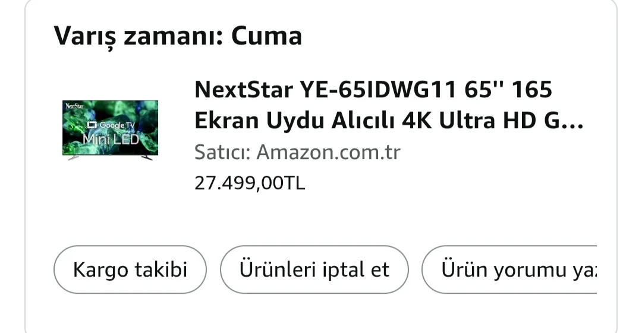Click the word Cuma in arrival heading
The height and width of the screenshot is (333, 642).
(266, 36)
